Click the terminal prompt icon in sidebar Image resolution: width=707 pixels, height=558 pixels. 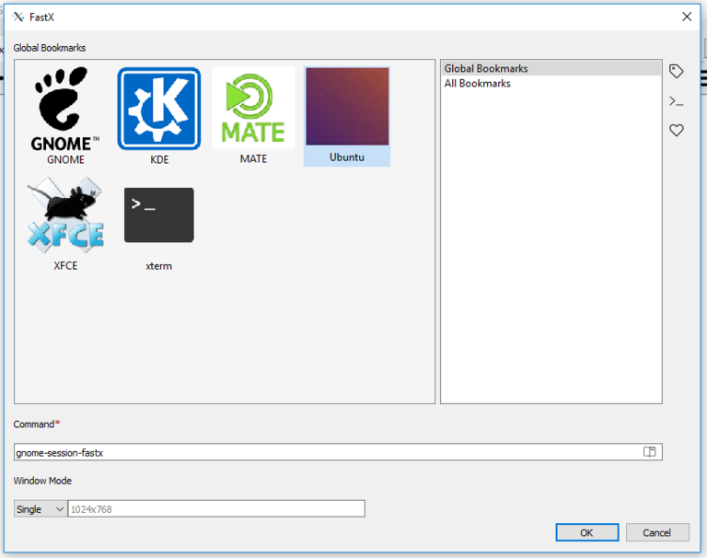pos(677,101)
